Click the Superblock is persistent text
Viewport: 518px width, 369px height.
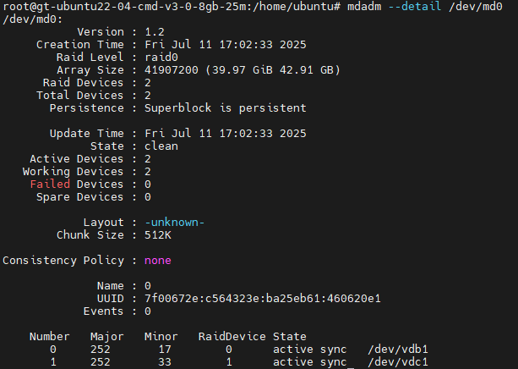pyautogui.click(x=226, y=108)
